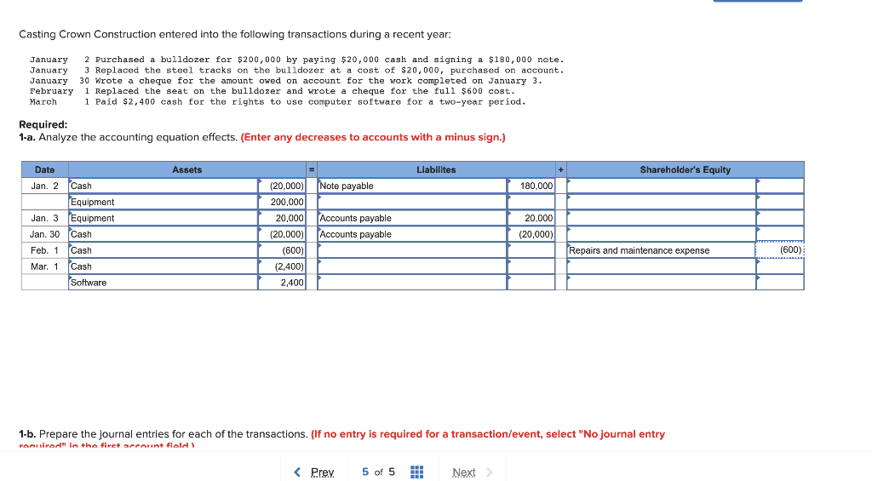
Task: Open the Jan. 30 Accounts payable field
Action: coord(412,234)
